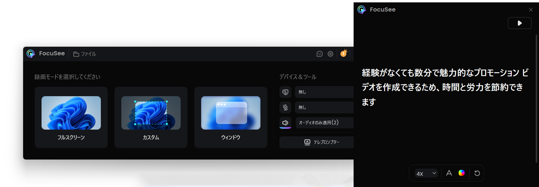The height and width of the screenshot is (187, 539).
Task: Open the ファイル menu
Action: (x=85, y=54)
